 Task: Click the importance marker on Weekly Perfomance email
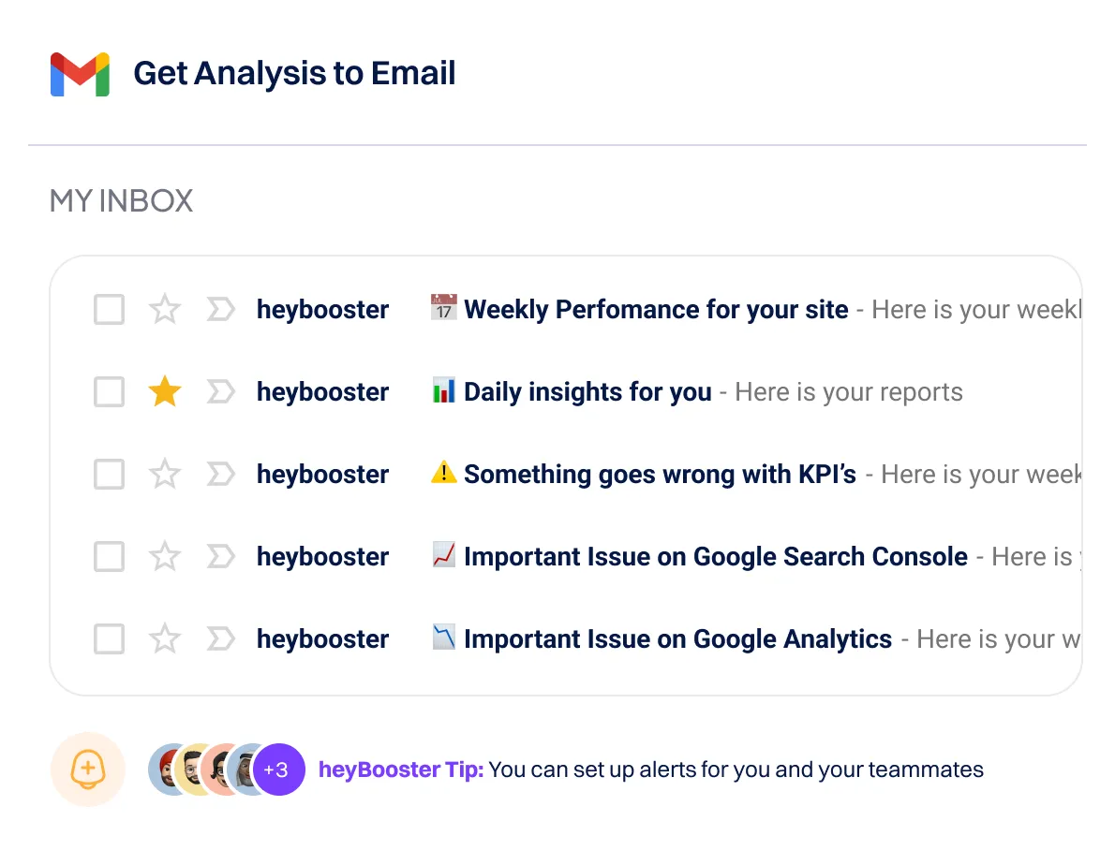click(x=221, y=309)
